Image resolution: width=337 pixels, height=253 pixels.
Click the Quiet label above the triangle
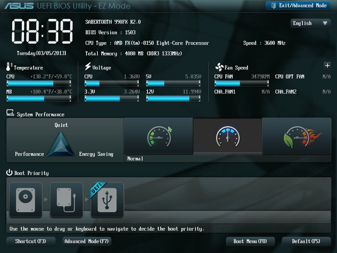(61, 125)
